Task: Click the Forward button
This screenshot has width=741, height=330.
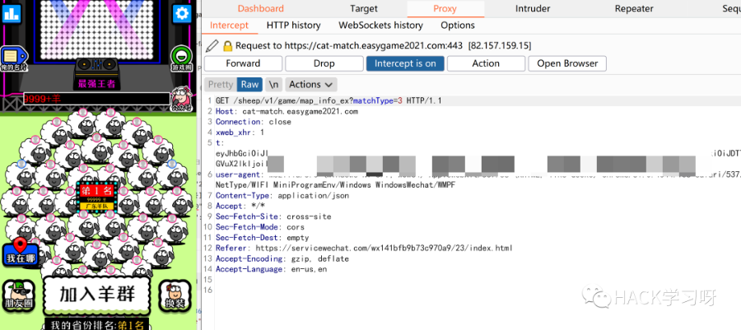Action: [243, 63]
